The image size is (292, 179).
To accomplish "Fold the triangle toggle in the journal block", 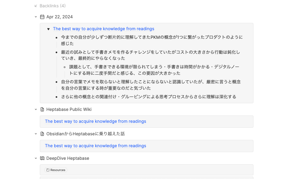I will 48,29.
